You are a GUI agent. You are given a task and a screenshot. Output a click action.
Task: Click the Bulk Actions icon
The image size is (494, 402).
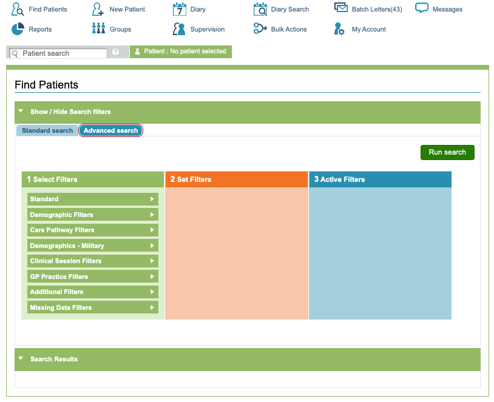pos(260,29)
